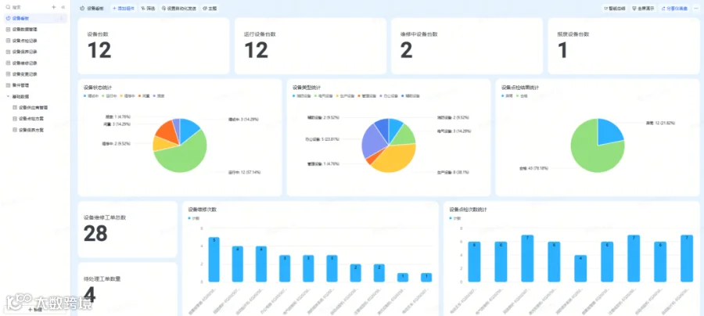Click the 添加组件 add-component button
This screenshot has height=316, width=704.
(x=123, y=9)
